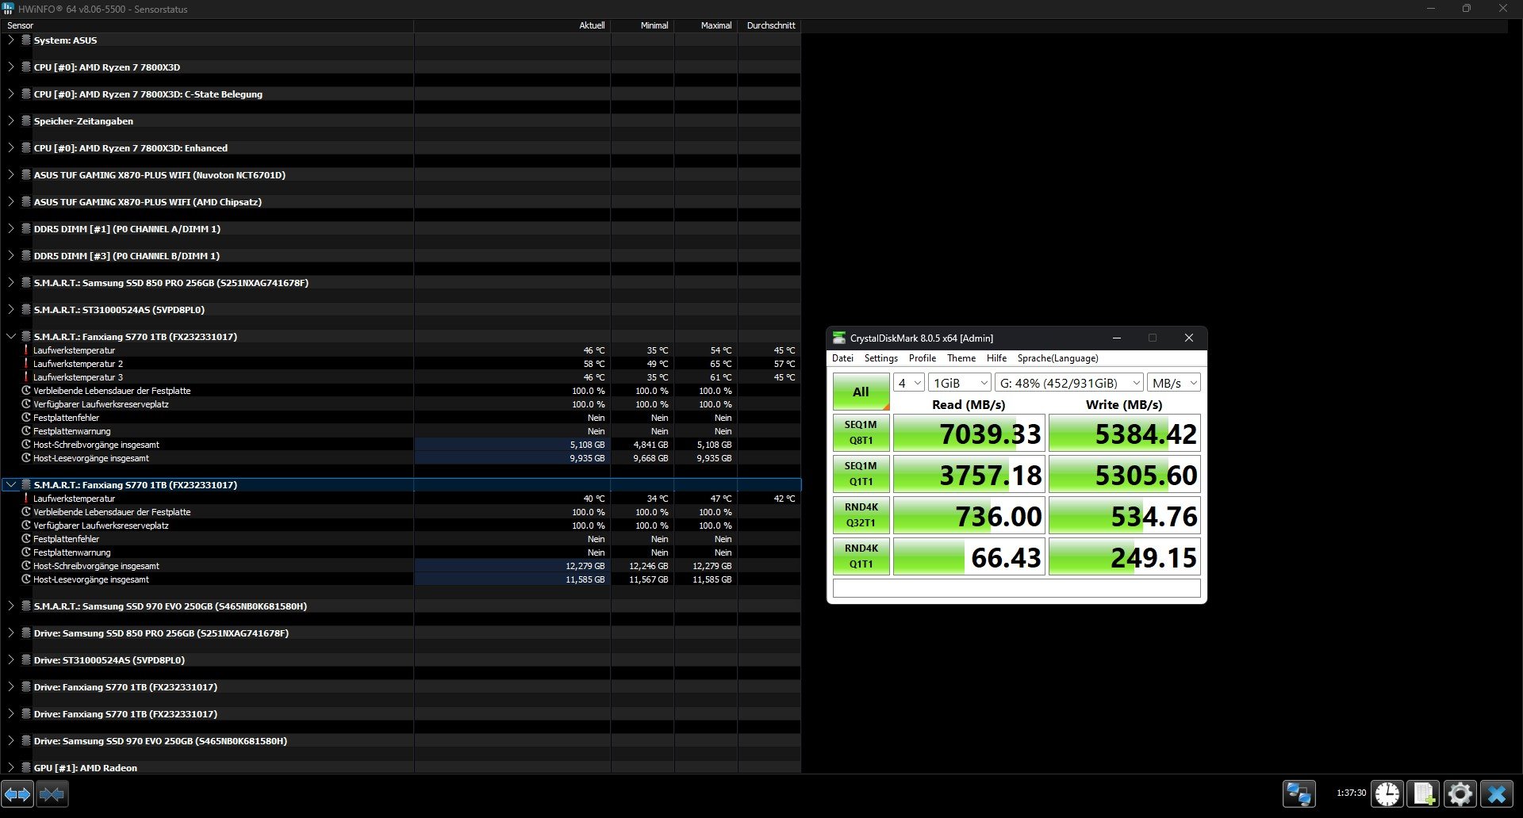1523x818 pixels.
Task: Open drive selector showing G: 48% (452/931GiB)
Action: (1068, 383)
